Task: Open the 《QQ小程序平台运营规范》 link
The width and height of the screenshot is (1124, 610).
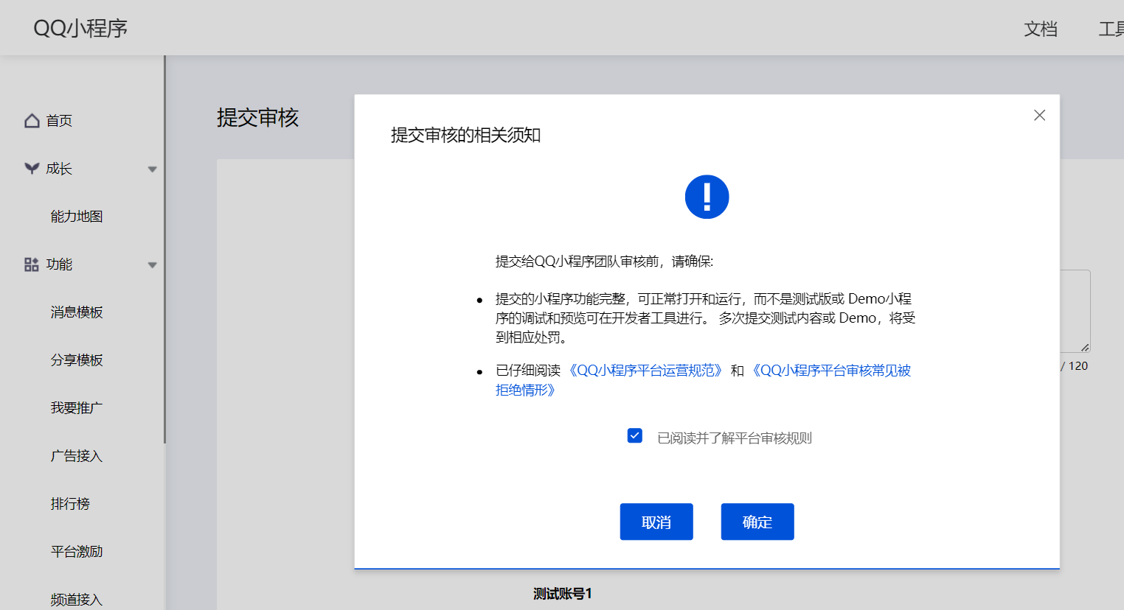Action: pyautogui.click(x=645, y=370)
